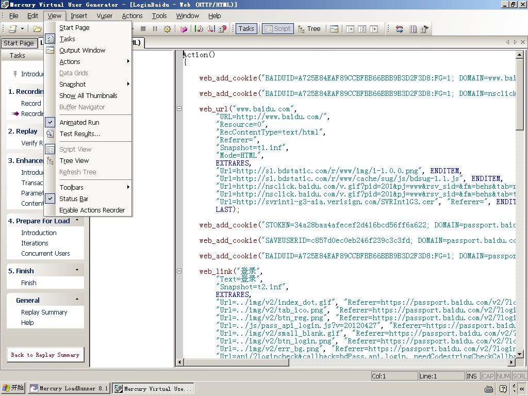This screenshot has width=528, height=396.
Task: Click the red and blue arrows toolbar icon
Action: pyautogui.click(x=400, y=29)
